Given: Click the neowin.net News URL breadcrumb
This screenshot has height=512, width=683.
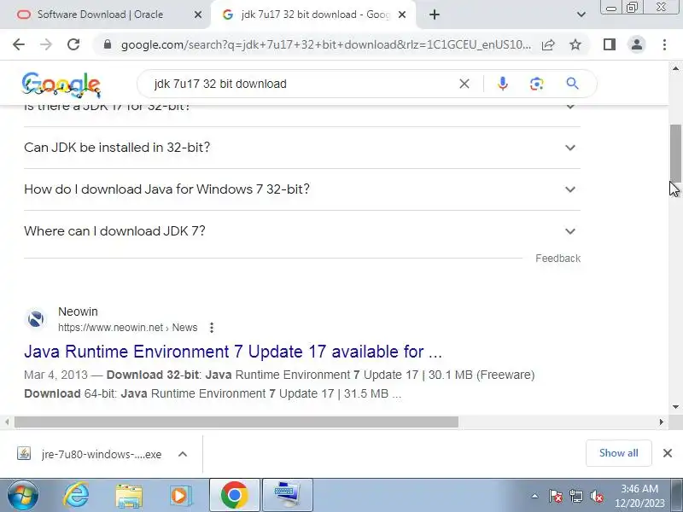Looking at the screenshot, I should [x=127, y=328].
